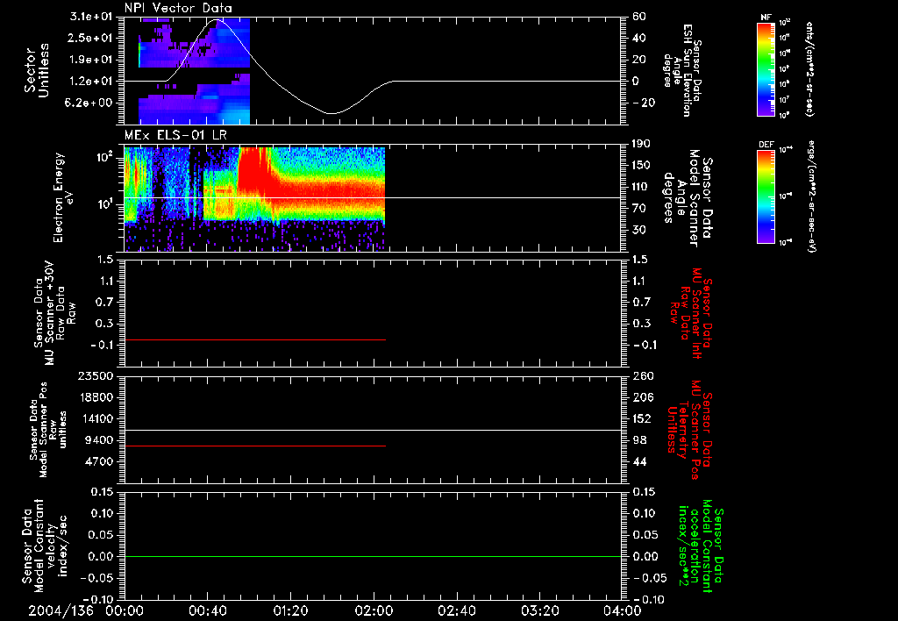Viewport: 898px width, 621px height.
Task: Click the red line in the Scanner Pos panel
Action: (255, 446)
